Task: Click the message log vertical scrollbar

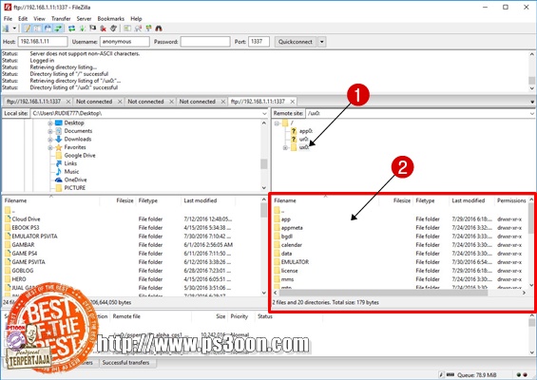Action: coord(531,81)
